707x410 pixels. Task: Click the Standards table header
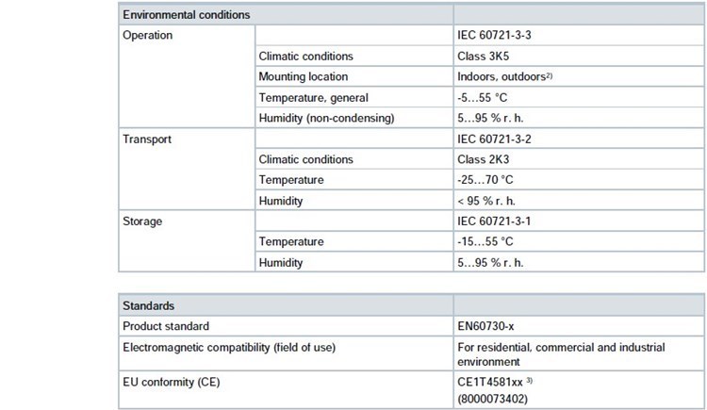click(150, 305)
